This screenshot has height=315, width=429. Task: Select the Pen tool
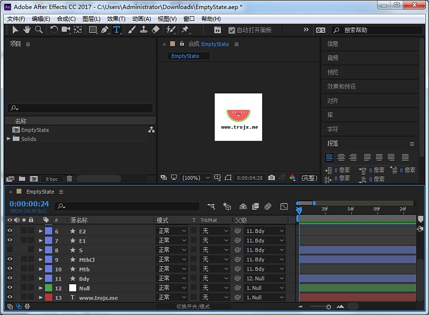coord(105,30)
